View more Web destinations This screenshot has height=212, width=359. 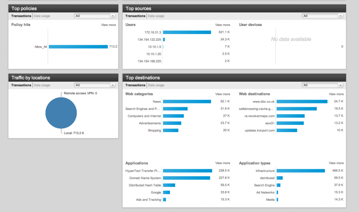[x=336, y=94]
